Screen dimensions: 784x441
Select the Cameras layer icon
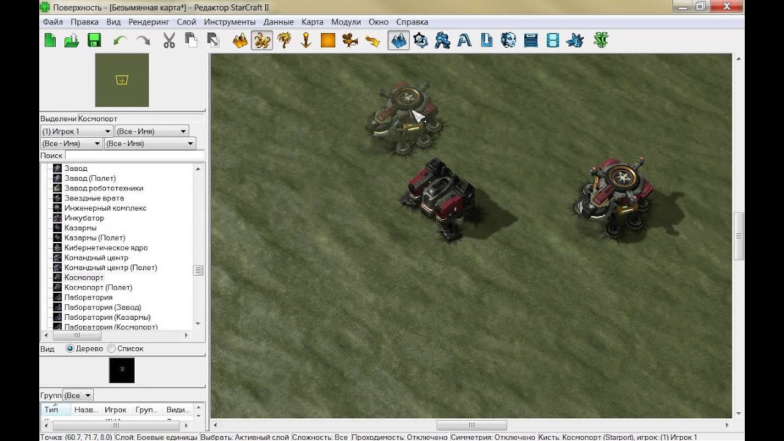[x=350, y=41]
